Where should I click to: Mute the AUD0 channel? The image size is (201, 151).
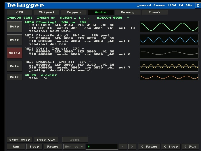[x=14, y=27]
